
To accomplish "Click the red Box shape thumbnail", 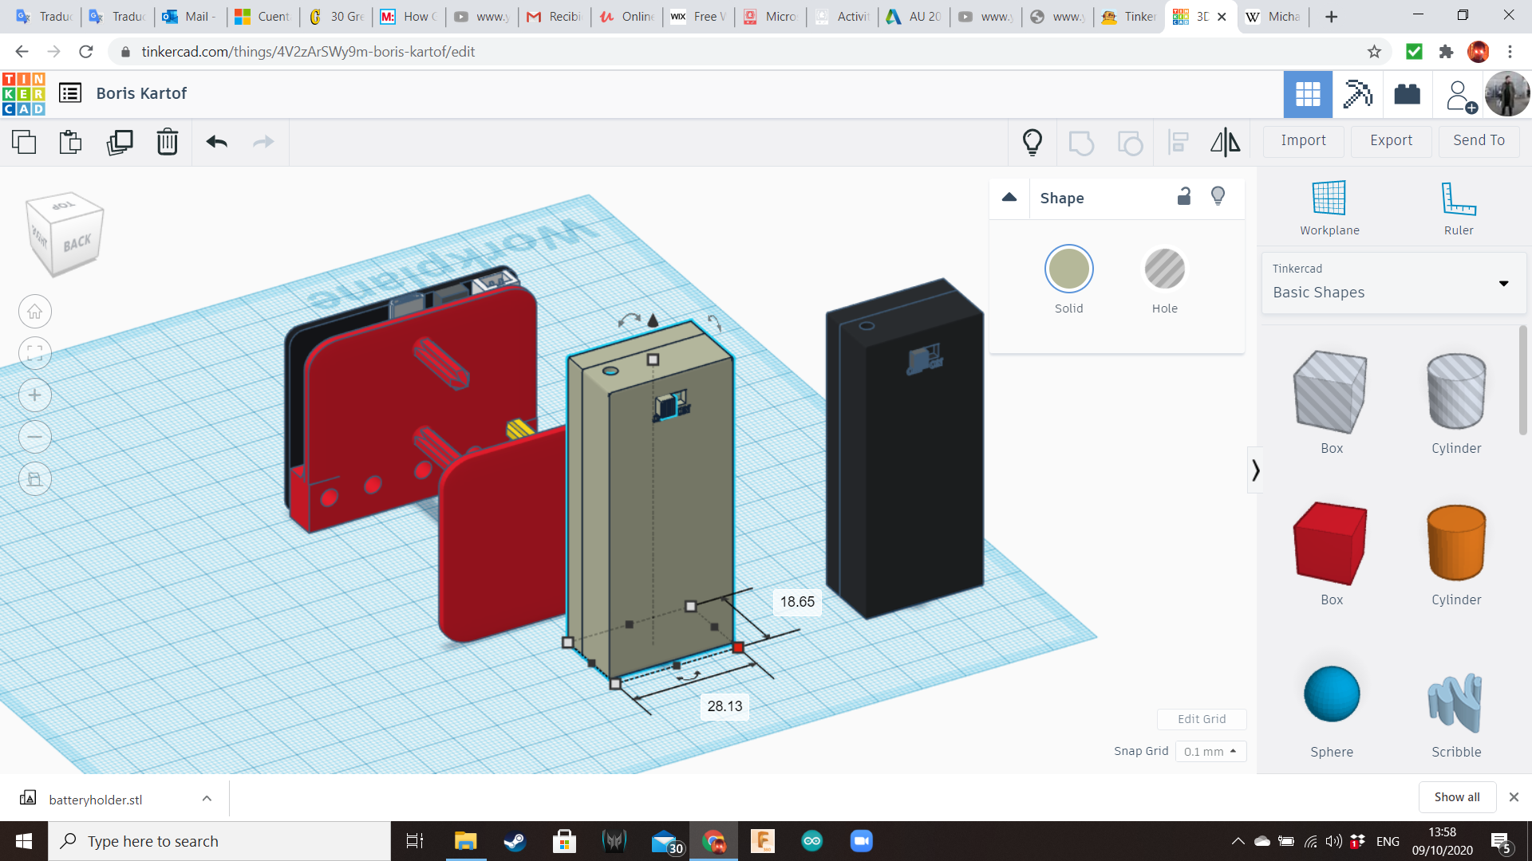I will click(x=1331, y=544).
